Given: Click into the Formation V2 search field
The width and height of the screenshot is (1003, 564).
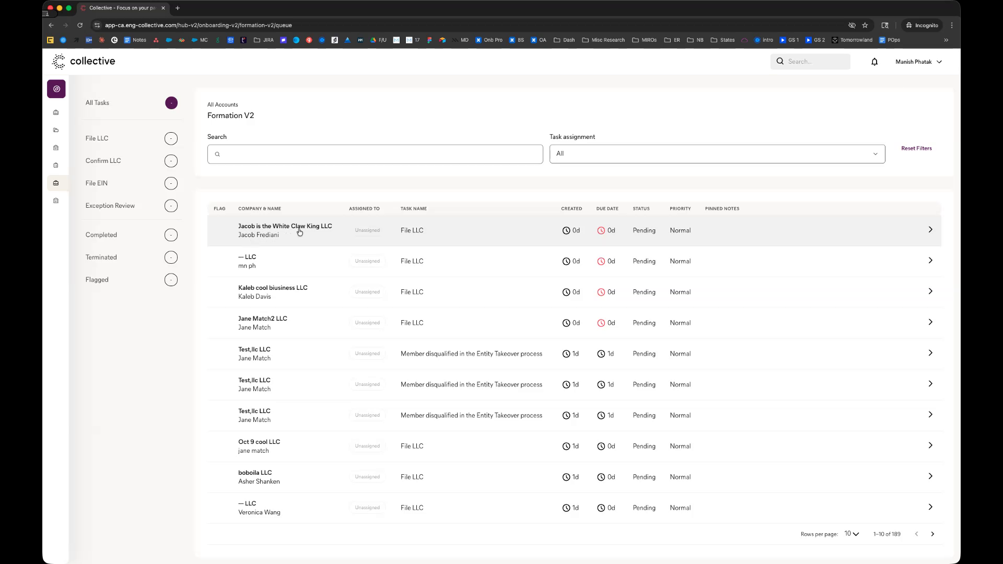Looking at the screenshot, I should 375,155.
